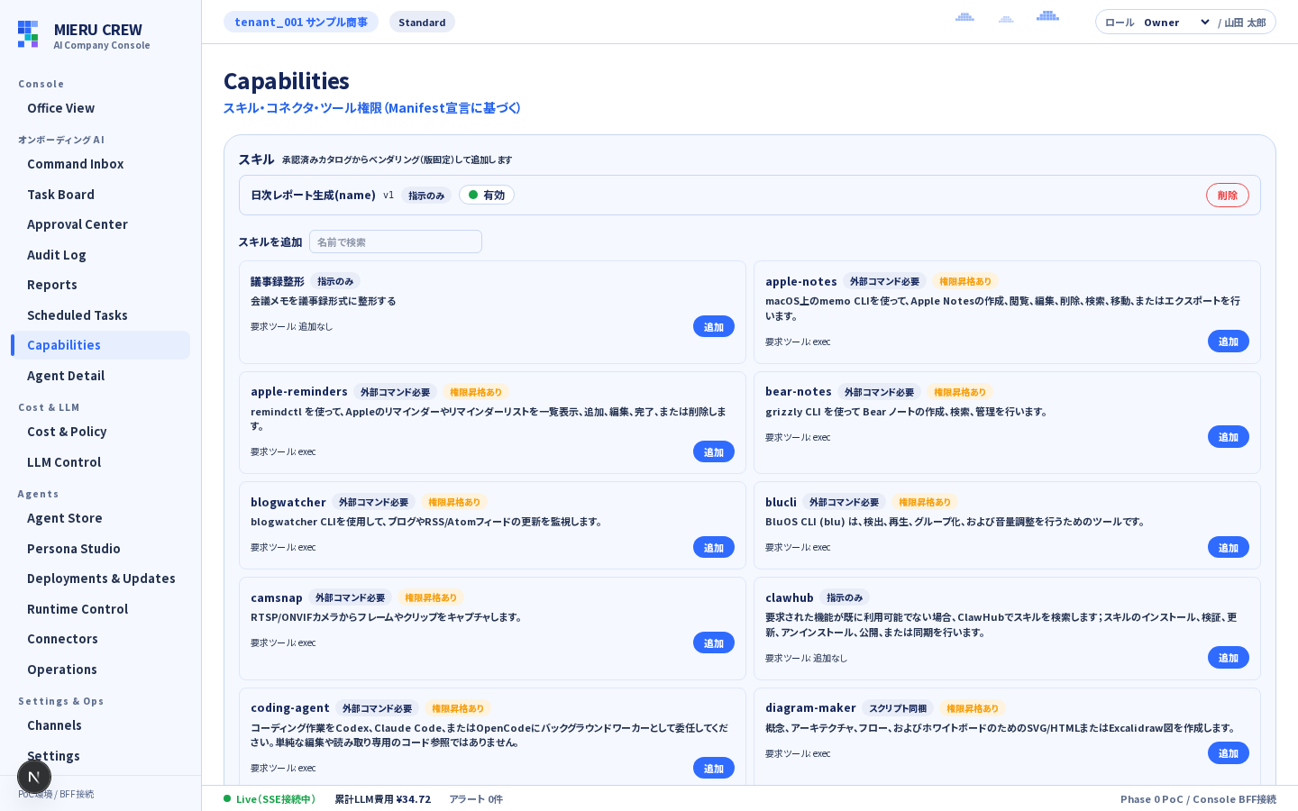Add the apple-reminders skill
This screenshot has height=811, width=1298.
714,451
